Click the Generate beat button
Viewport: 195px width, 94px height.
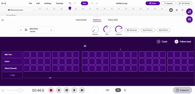tap(132, 30)
